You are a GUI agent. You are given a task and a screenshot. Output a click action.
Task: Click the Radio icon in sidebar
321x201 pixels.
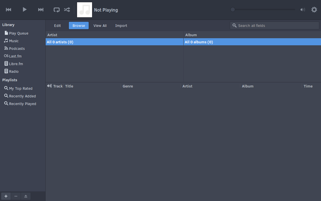[6, 71]
